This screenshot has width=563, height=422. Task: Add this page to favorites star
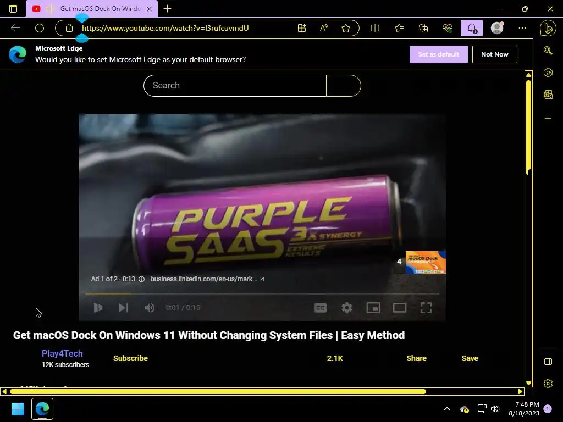pos(346,28)
